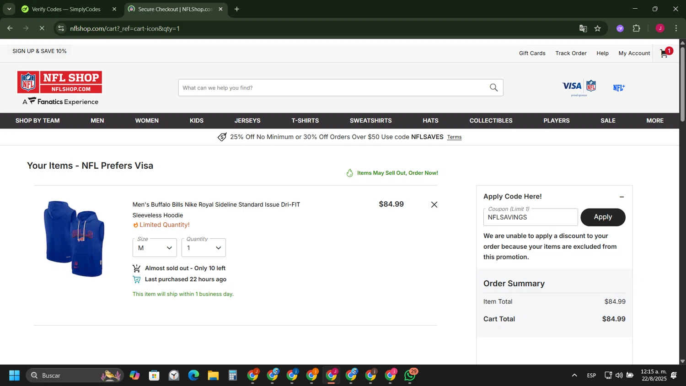Open Gift Cards link
This screenshot has width=686, height=386.
tap(532, 53)
